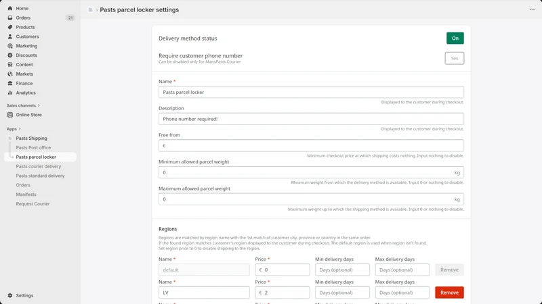Click the Products tag icon
Screen dimensions: 542x304
pyautogui.click(x=10, y=27)
